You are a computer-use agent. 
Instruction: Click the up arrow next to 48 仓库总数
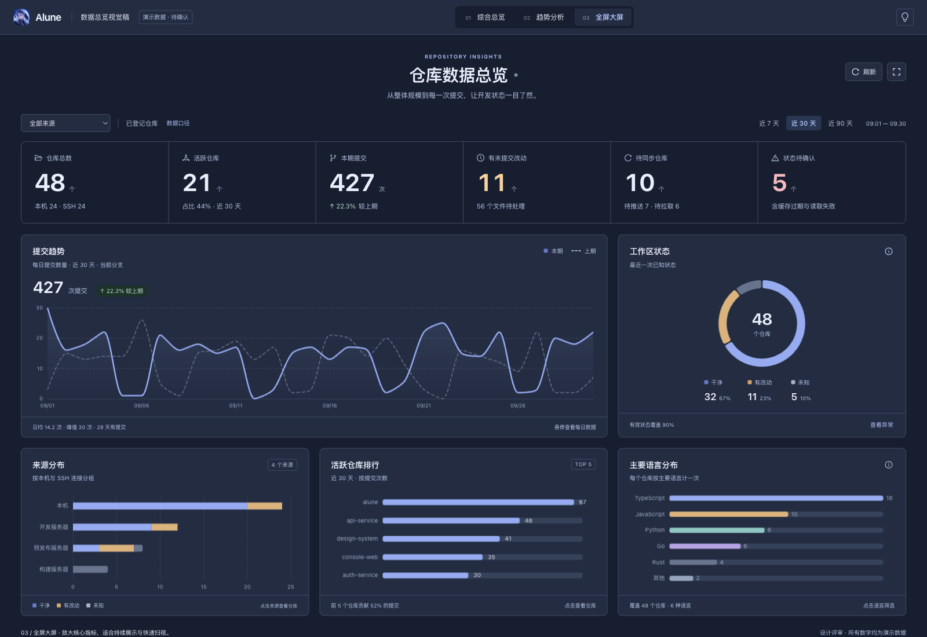pyautogui.click(x=72, y=189)
